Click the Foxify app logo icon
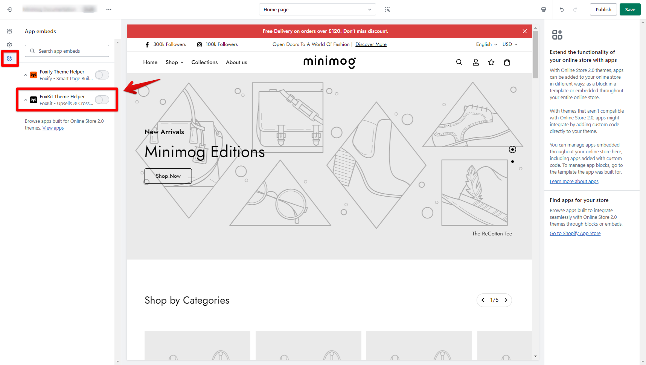The image size is (646, 365). [x=34, y=75]
